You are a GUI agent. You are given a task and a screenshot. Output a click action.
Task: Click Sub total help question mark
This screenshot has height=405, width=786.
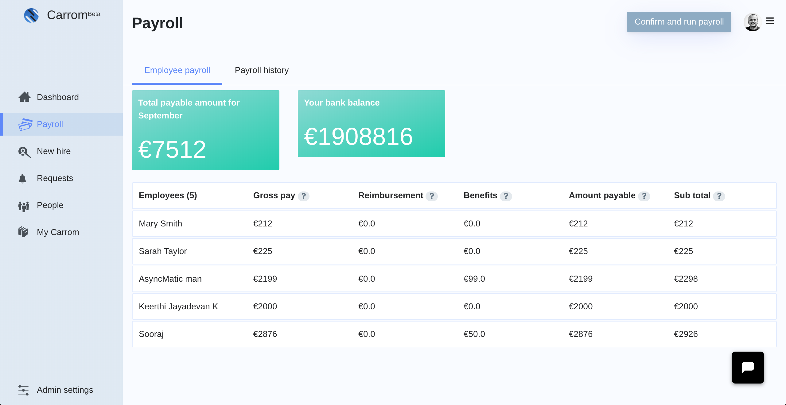(x=719, y=196)
